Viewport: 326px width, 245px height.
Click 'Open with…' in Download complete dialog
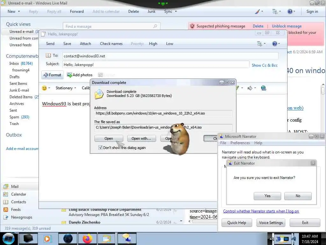141,138
